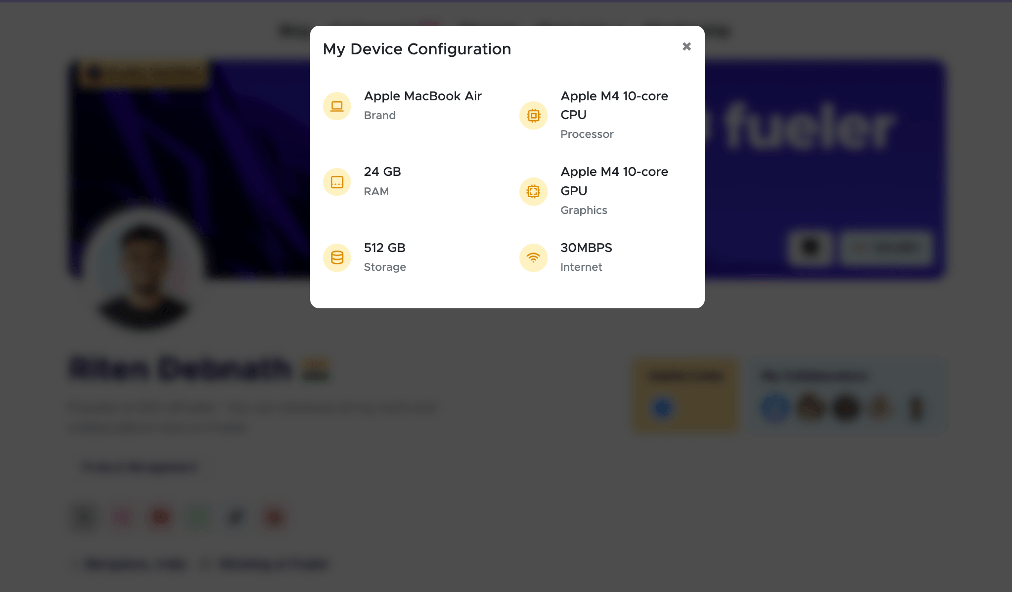Click the GPU Graphics chip icon
The image size is (1012, 592).
[533, 191]
